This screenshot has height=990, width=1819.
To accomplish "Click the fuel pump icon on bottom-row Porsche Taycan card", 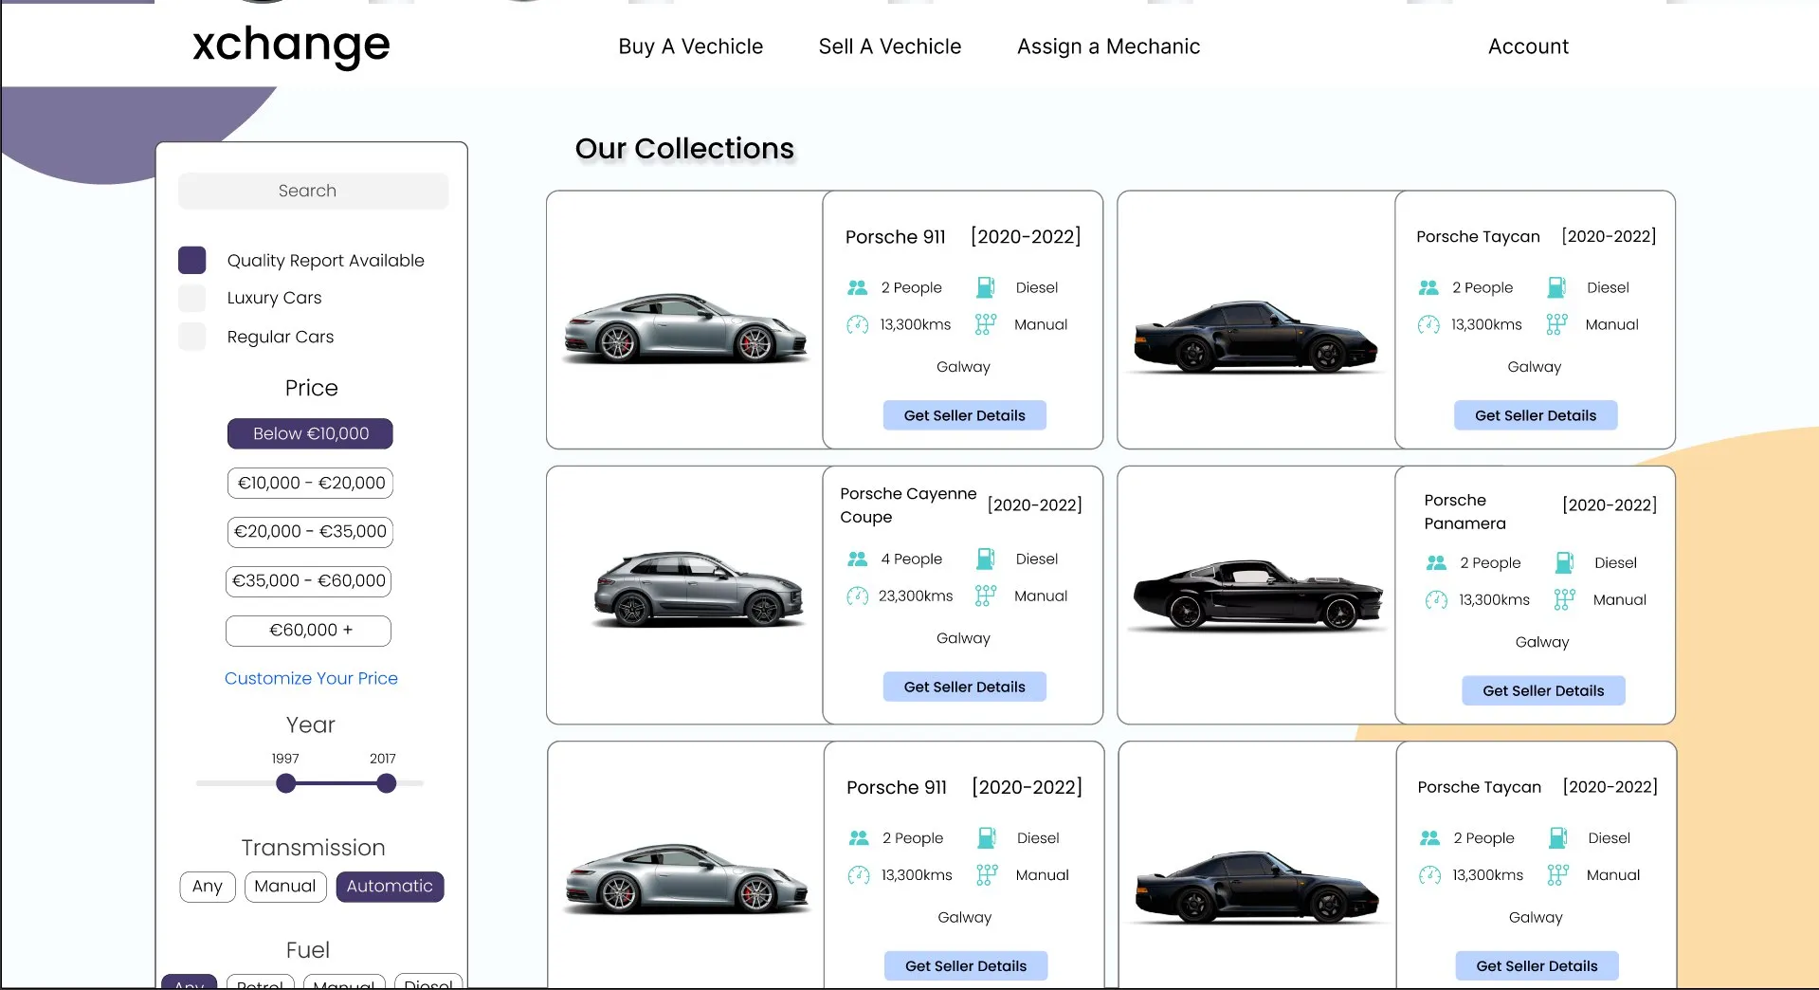I will pyautogui.click(x=1558, y=838).
